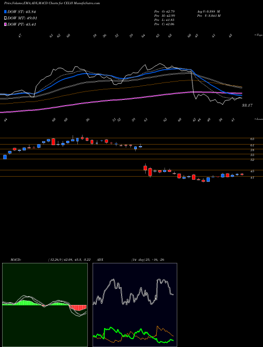Select the 'DOW MT: 49.01' legend text

point(22,18)
